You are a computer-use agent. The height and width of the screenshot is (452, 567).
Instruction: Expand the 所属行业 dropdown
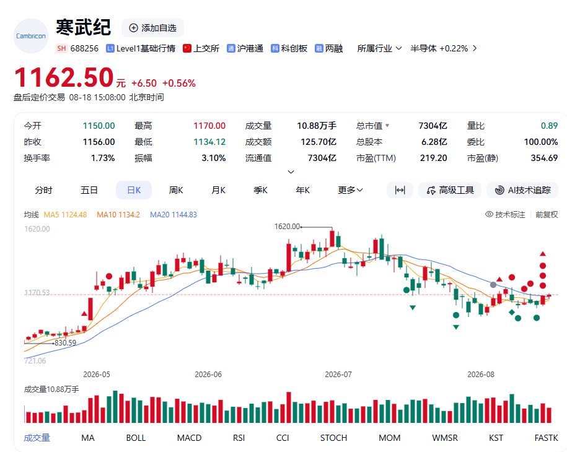379,48
